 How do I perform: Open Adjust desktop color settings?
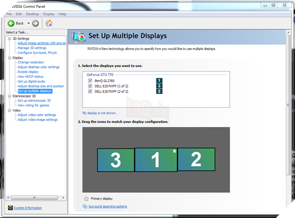click(x=38, y=67)
